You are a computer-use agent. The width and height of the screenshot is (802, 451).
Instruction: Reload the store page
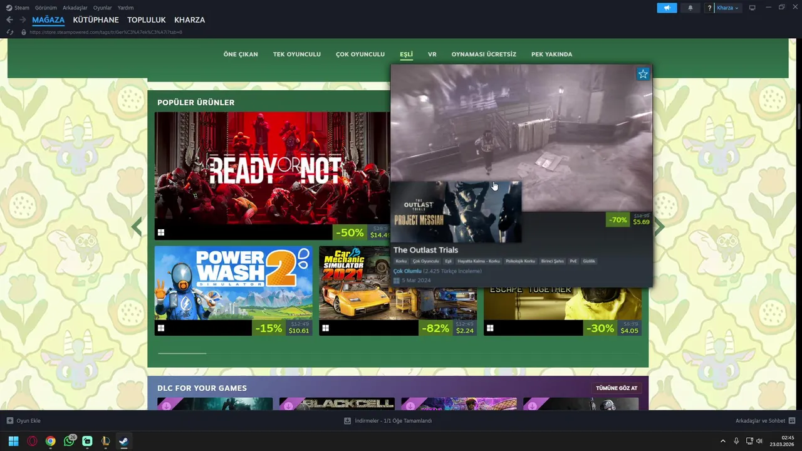click(x=10, y=32)
